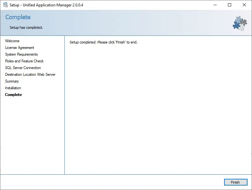This screenshot has height=190, width=252.
Task: Select the System Requirements step
Action: (21, 54)
